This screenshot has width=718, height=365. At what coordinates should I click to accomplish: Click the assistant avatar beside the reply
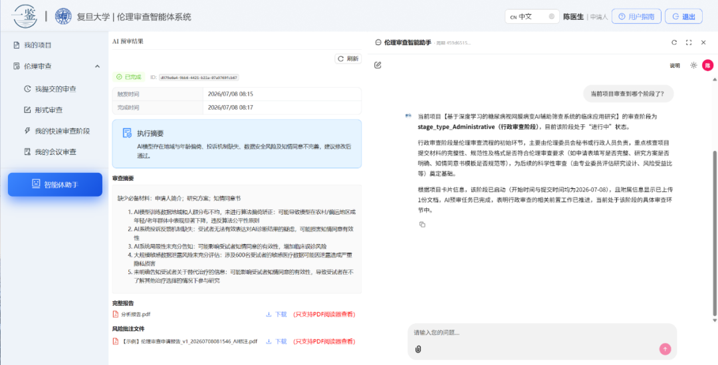coord(408,116)
